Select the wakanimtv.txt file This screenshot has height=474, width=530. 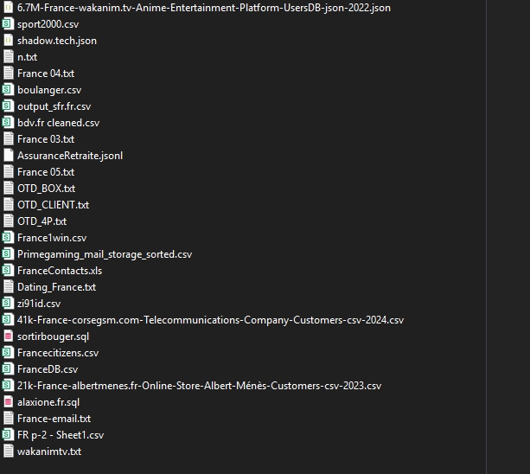(x=49, y=452)
